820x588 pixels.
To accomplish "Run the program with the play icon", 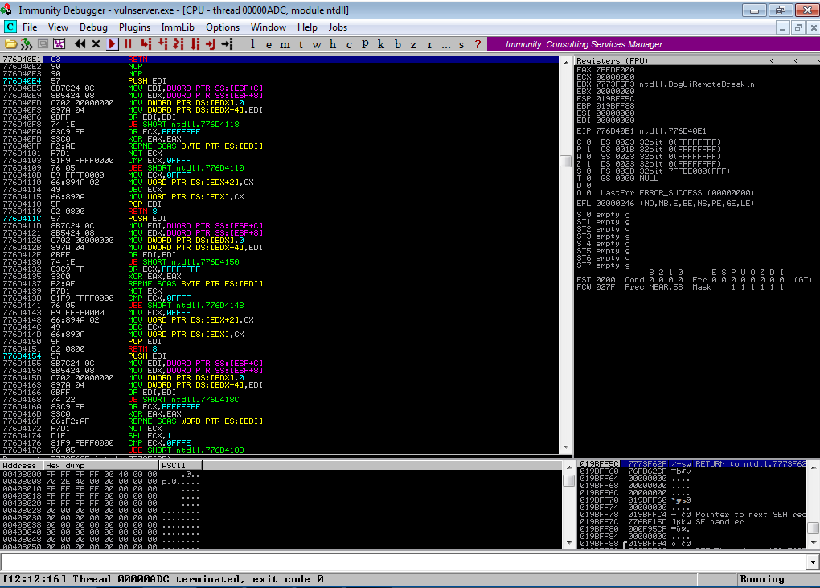I will point(112,44).
